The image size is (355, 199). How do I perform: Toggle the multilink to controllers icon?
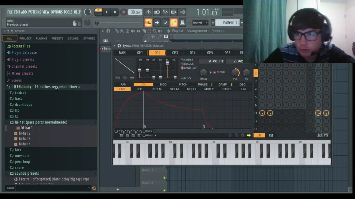pos(182,22)
